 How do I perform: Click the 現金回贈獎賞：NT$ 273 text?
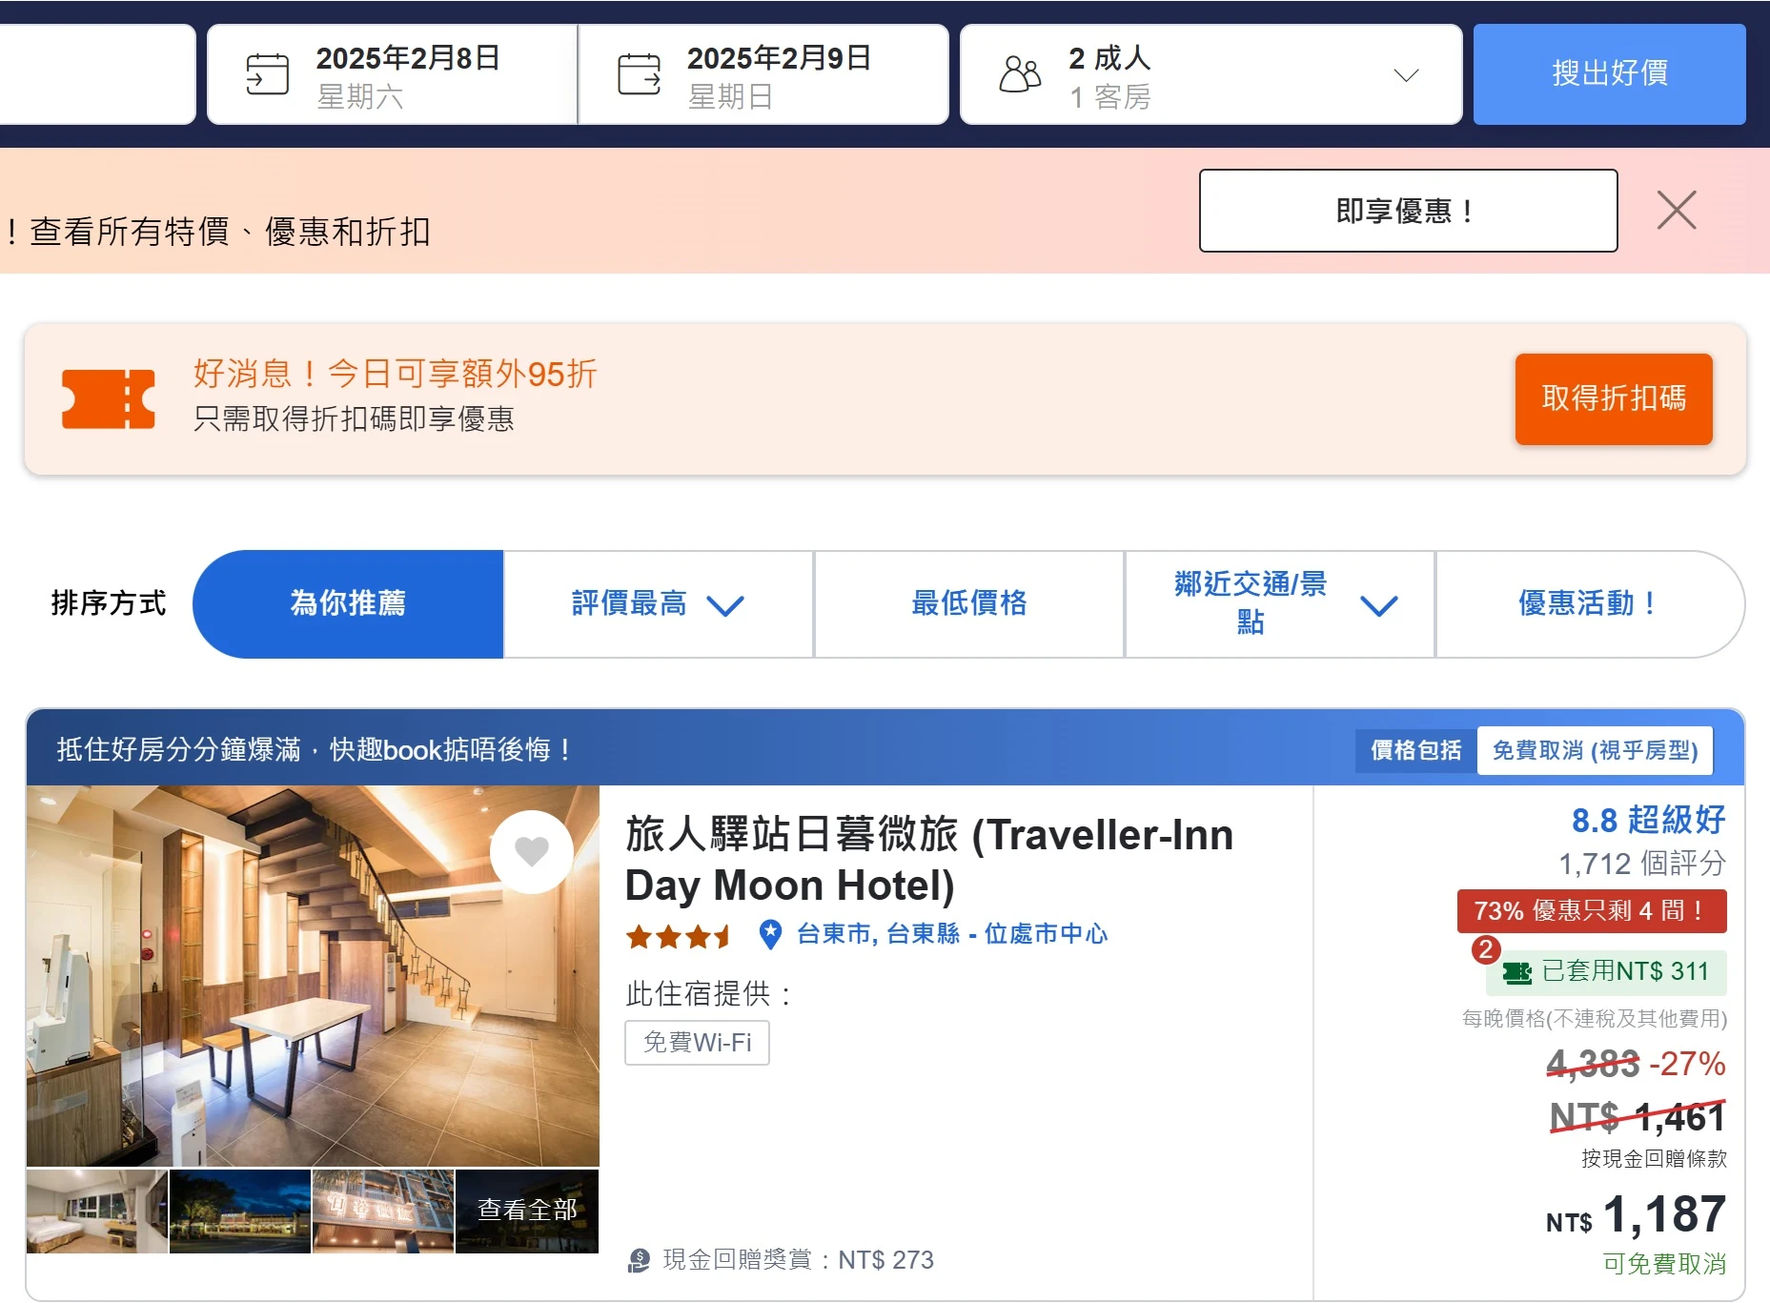[798, 1260]
